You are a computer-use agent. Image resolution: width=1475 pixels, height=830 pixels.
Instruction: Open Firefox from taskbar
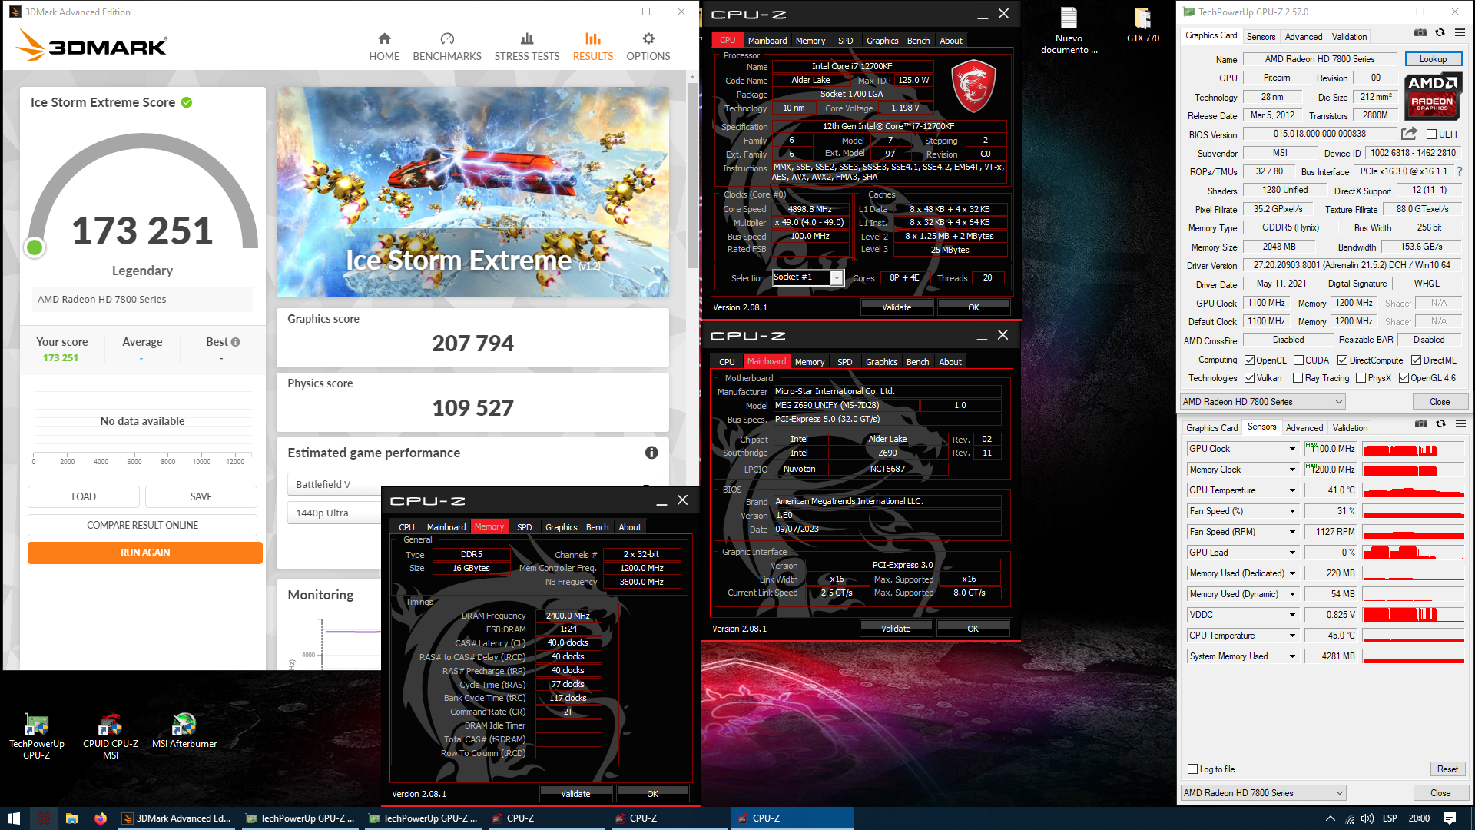[x=101, y=818]
